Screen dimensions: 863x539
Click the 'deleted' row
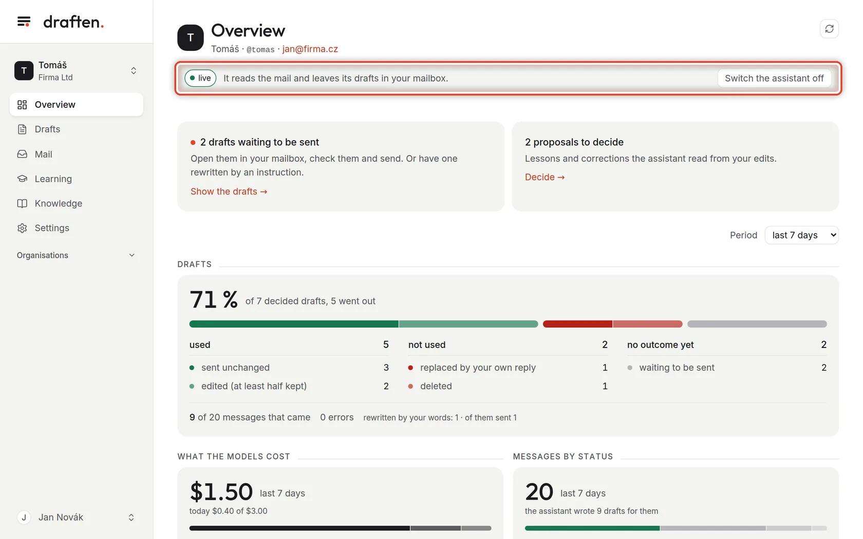[508, 386]
